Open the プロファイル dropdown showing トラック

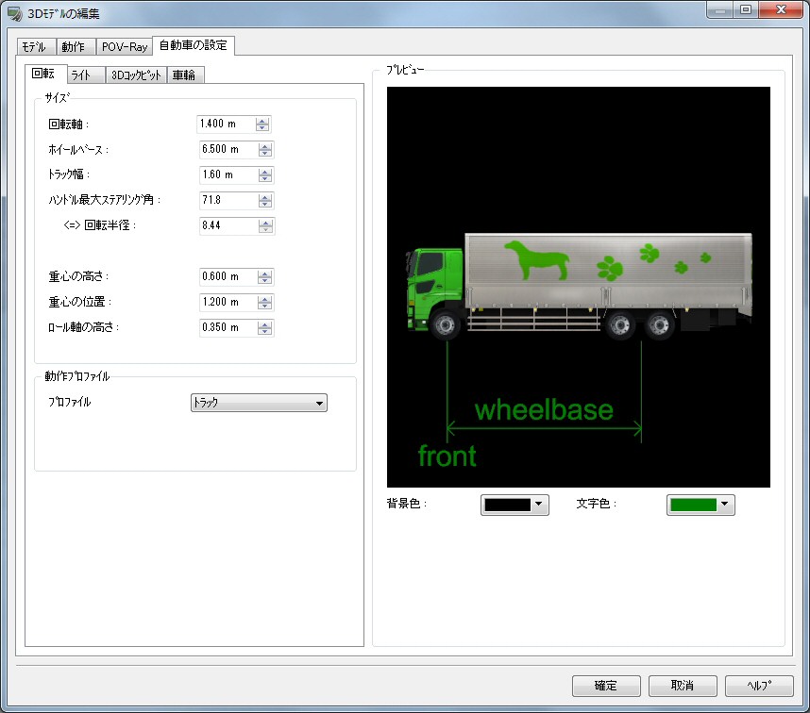259,403
